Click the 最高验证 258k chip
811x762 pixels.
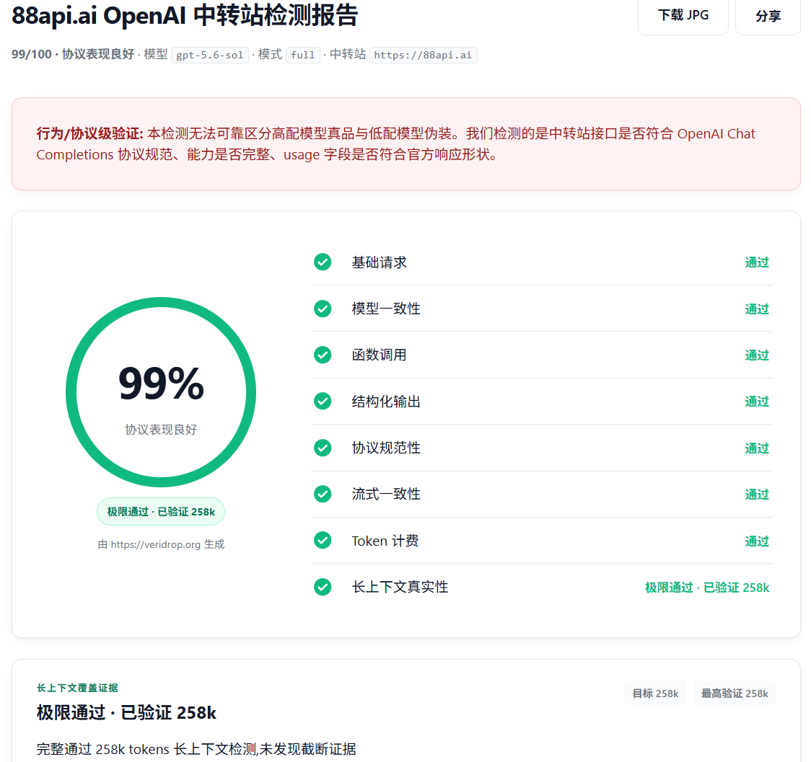coord(735,694)
